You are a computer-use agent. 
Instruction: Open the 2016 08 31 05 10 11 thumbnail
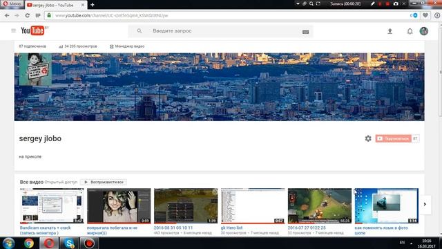pyautogui.click(x=186, y=206)
